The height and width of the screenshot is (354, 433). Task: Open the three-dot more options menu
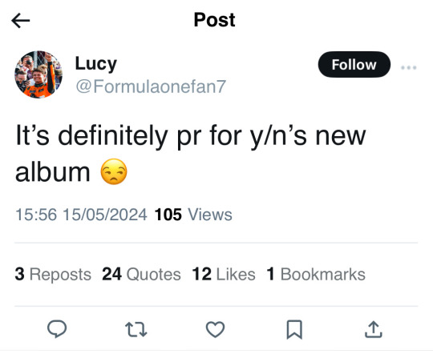coord(409,67)
